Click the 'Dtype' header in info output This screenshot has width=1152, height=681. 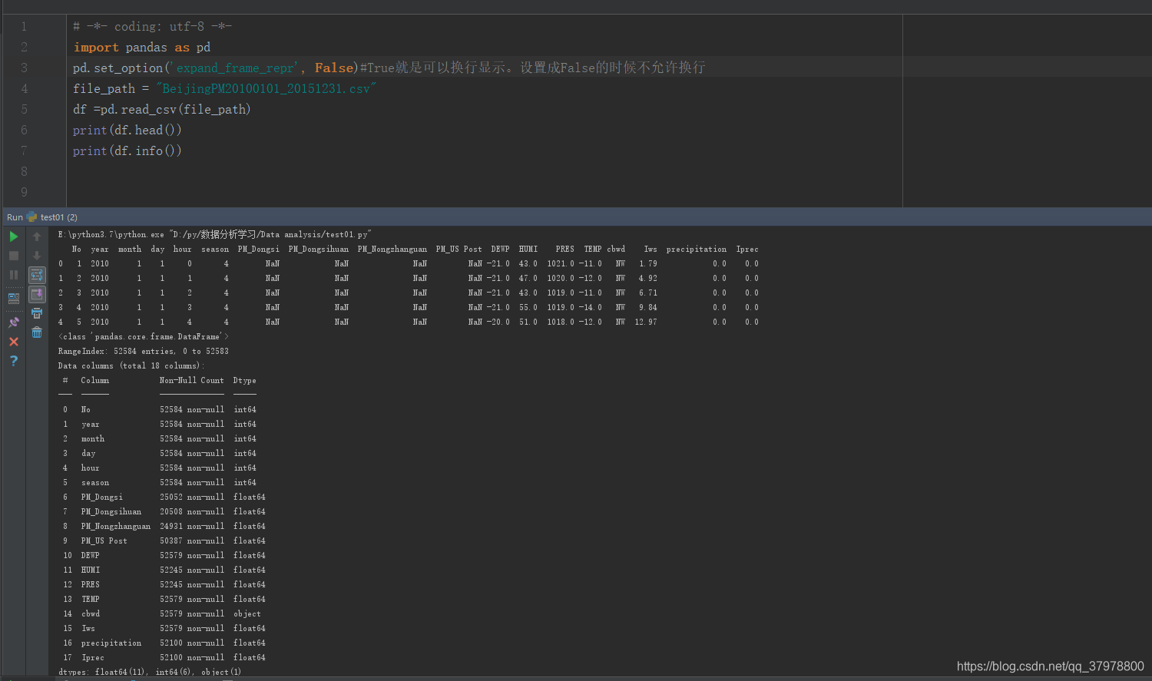[x=245, y=381]
